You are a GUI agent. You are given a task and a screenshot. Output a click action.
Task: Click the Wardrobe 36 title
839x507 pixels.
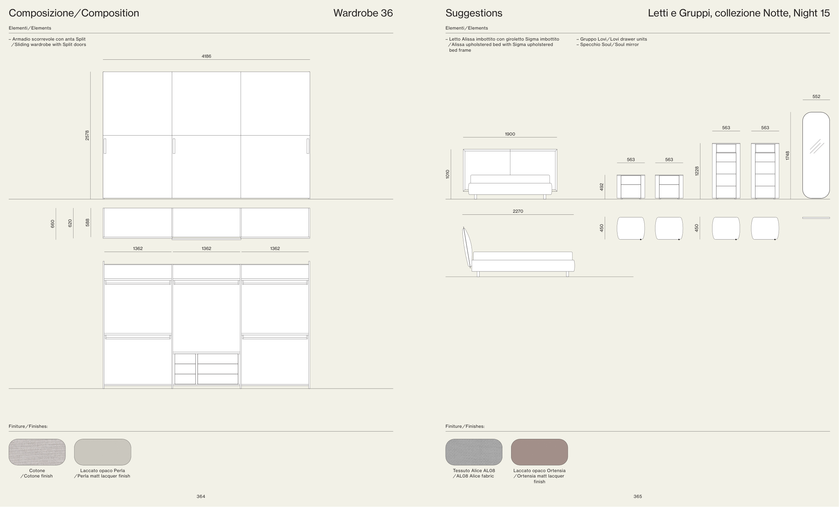(x=363, y=13)
